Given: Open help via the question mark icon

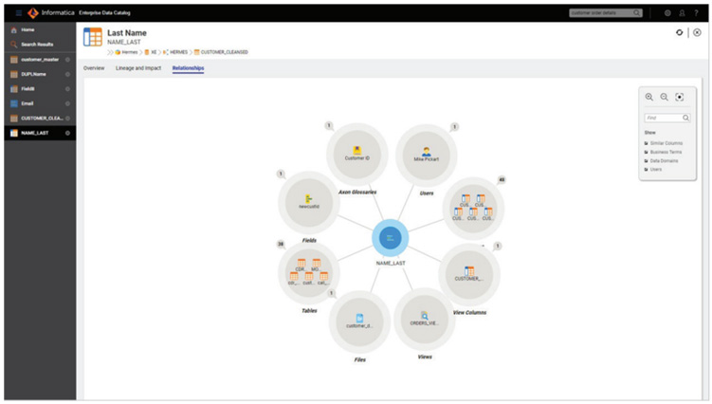Looking at the screenshot, I should coord(696,12).
